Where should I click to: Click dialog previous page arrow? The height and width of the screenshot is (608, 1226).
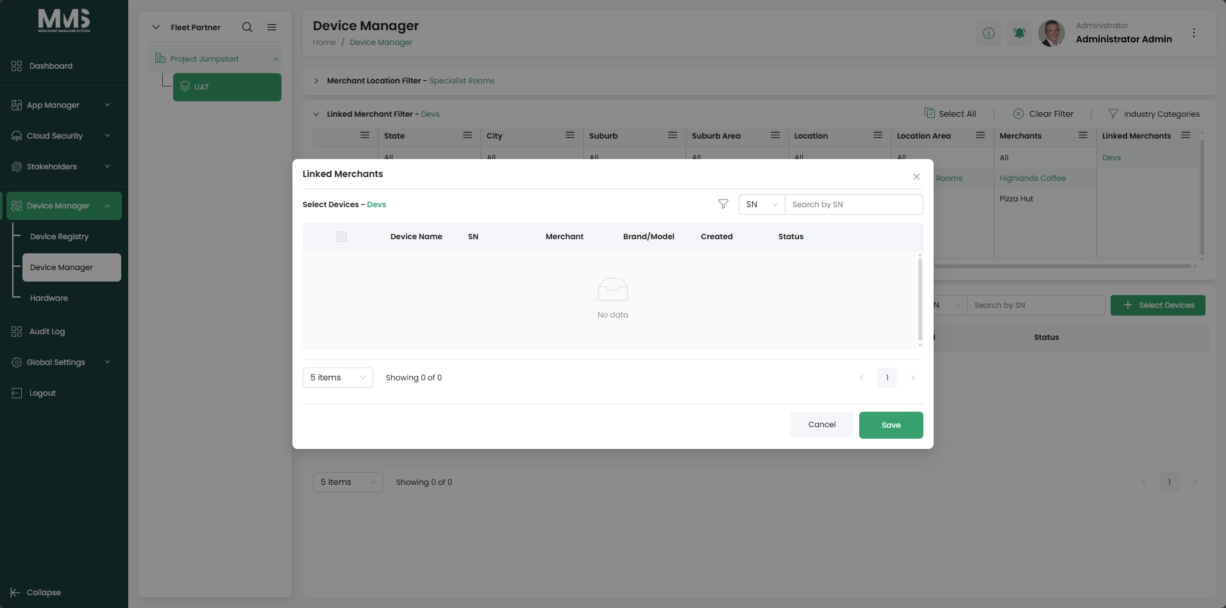[x=862, y=378]
